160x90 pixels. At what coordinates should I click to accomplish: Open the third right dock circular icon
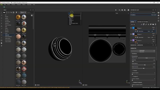pyautogui.click(x=158, y=18)
